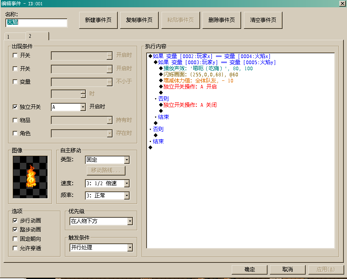This screenshot has height=279, width=347.
Task: Toggle the 步行动画 option
Action: coord(15,221)
